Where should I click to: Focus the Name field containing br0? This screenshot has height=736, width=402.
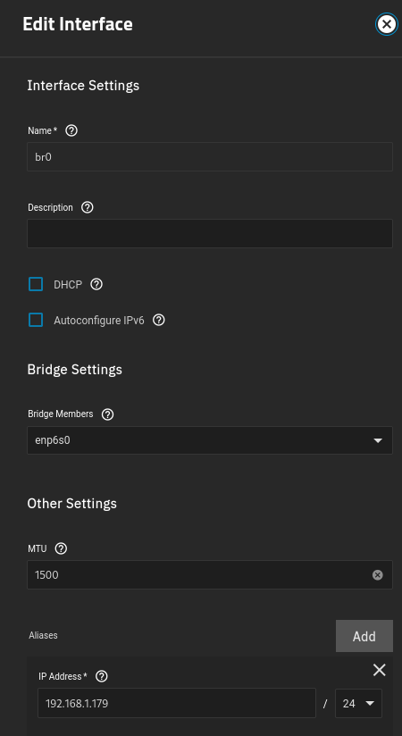tap(210, 157)
